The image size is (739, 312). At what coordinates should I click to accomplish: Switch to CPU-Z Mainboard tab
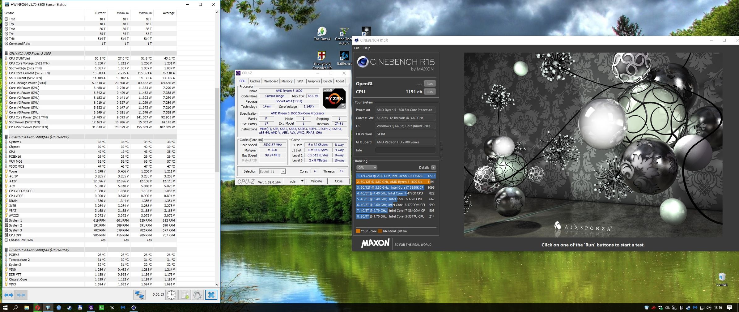[x=271, y=81]
